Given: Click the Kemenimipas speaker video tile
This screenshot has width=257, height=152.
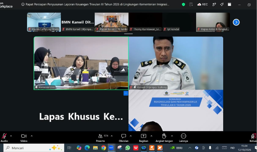Looking at the screenshot, I should pyautogui.click(x=81, y=63).
